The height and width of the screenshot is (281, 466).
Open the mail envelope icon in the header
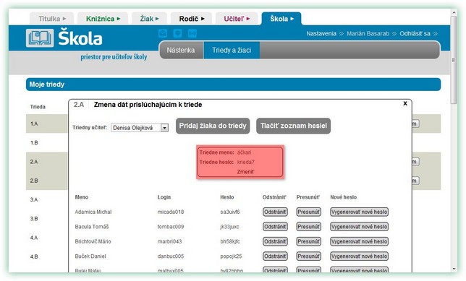point(163,33)
